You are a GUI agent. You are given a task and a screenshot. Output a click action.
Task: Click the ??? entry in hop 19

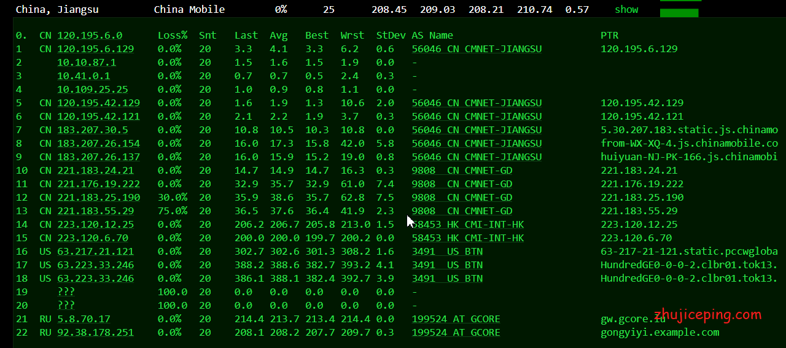point(66,292)
